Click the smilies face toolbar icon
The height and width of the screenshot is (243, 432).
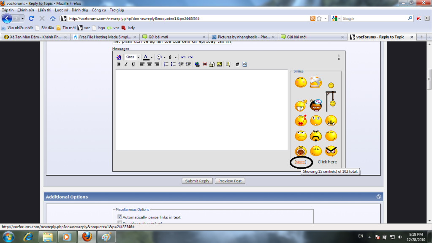(x=159, y=57)
